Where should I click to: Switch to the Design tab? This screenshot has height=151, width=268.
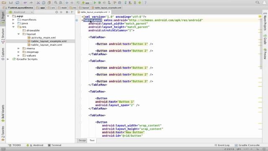[82, 141]
